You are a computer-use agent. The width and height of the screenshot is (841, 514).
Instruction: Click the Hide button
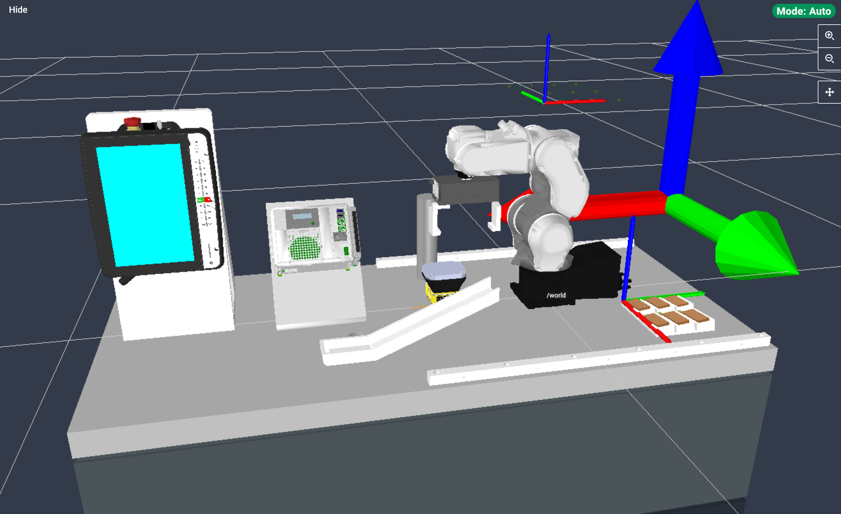(18, 10)
